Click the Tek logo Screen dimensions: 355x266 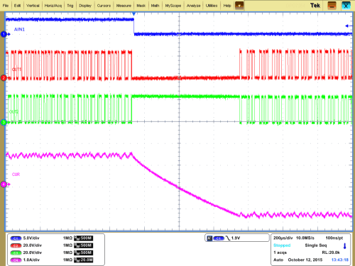click(315, 6)
